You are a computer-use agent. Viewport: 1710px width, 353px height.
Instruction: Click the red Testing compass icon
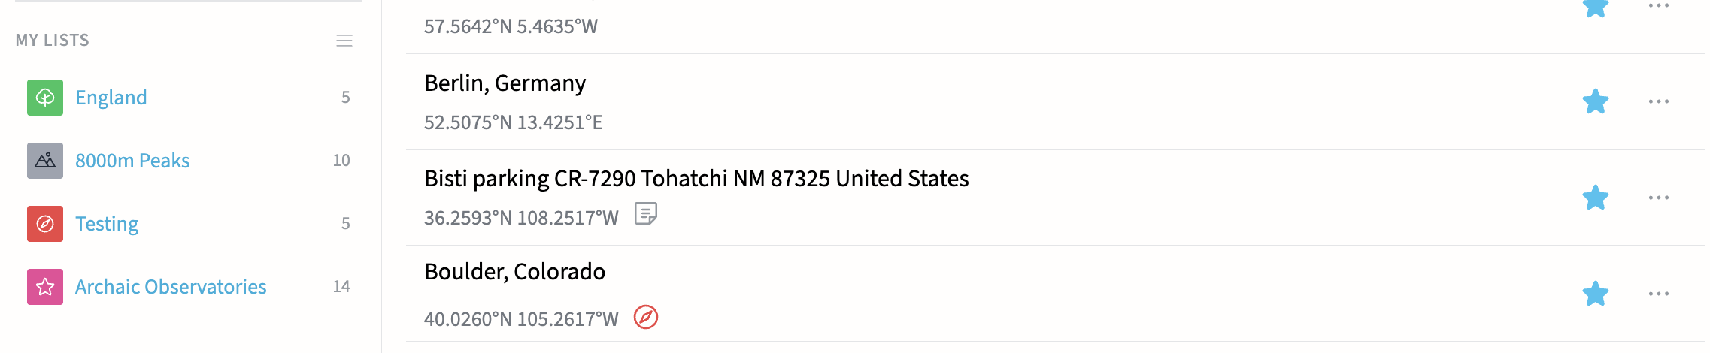[x=45, y=224]
